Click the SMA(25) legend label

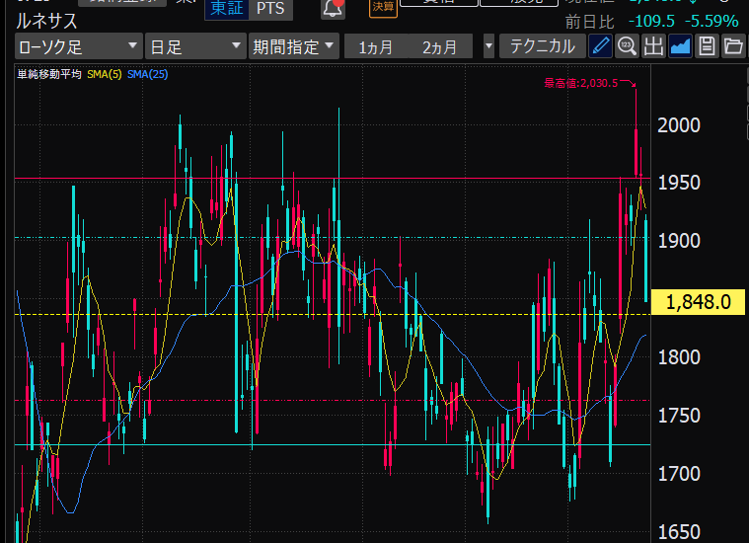tap(147, 75)
